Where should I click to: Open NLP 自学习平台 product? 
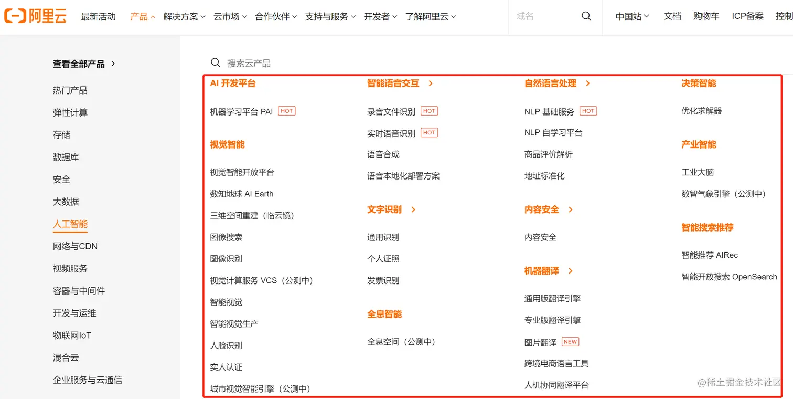point(553,133)
